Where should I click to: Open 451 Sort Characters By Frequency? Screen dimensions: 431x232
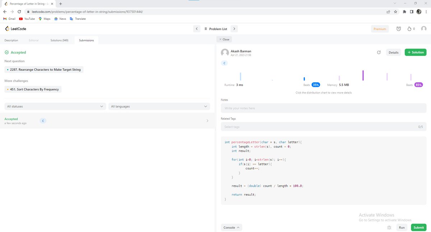point(33,89)
